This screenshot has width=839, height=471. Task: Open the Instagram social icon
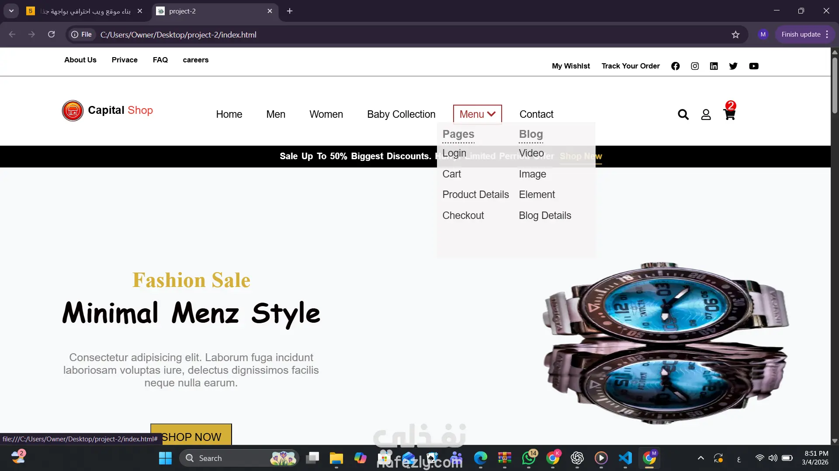click(695, 66)
